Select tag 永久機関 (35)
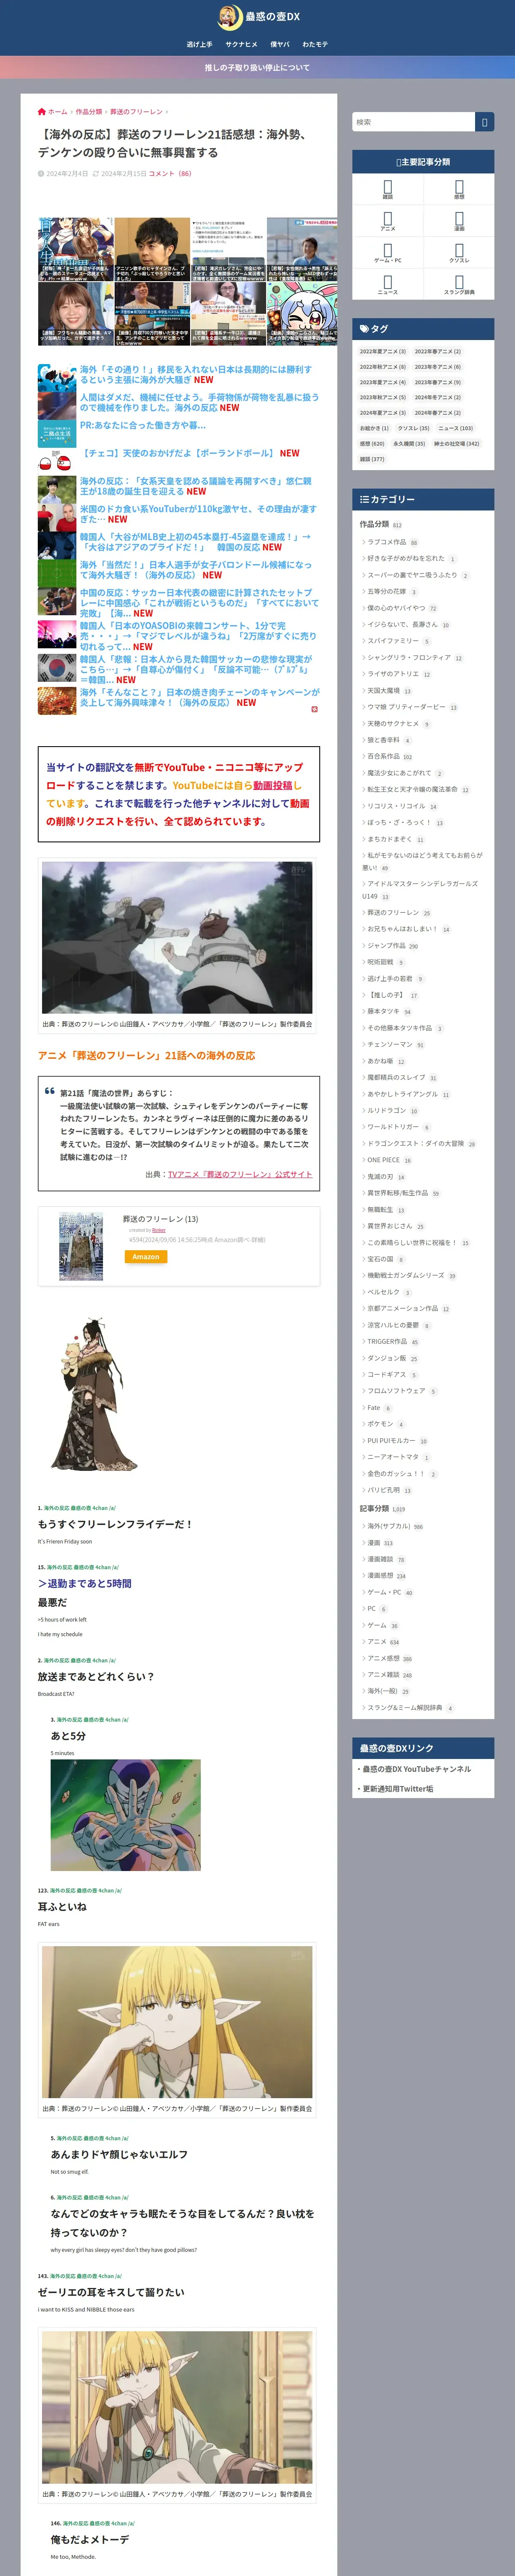Screen dimensions: 515x2576 409,443
